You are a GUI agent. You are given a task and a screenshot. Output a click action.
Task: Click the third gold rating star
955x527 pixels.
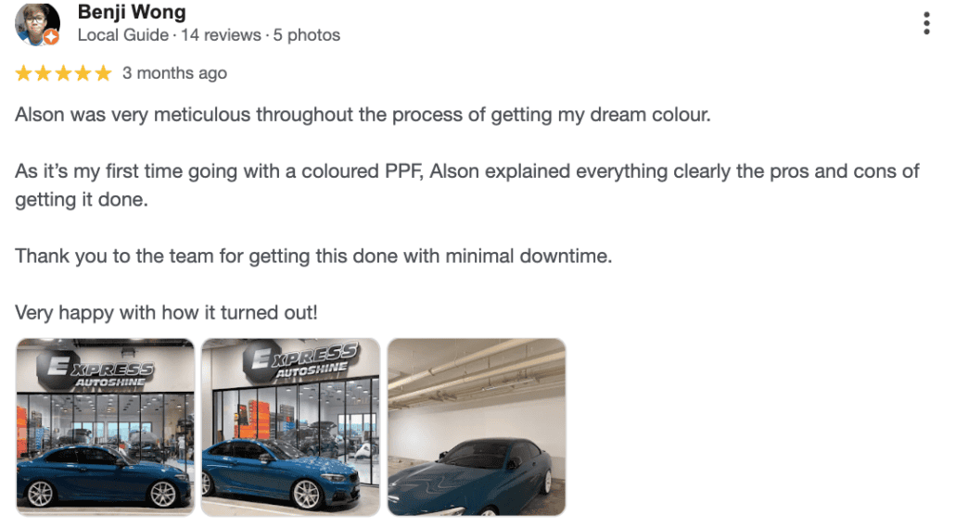pos(63,74)
